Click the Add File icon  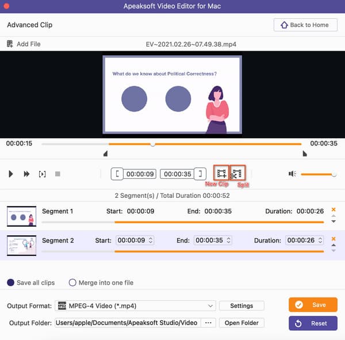click(10, 44)
